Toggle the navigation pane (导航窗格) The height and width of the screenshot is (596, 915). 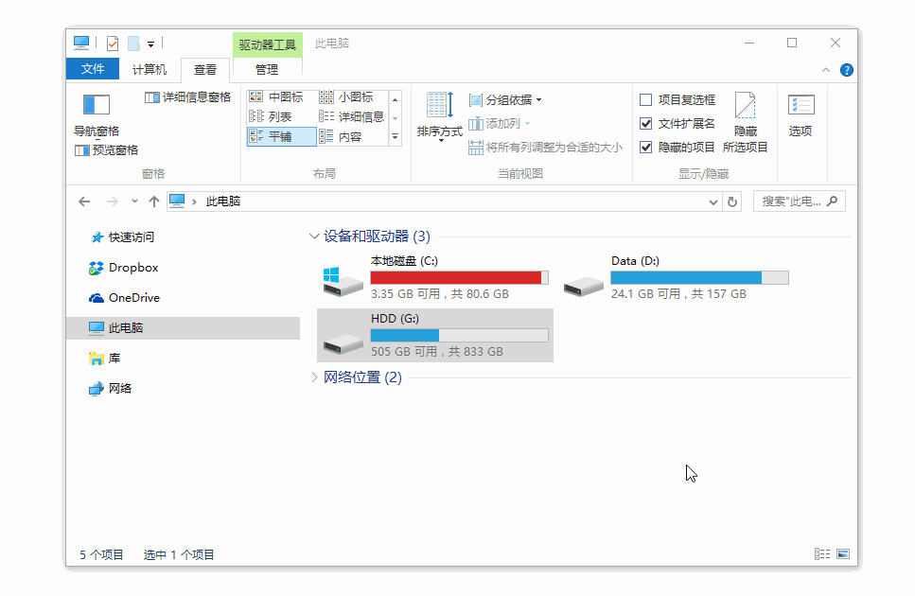(95, 117)
